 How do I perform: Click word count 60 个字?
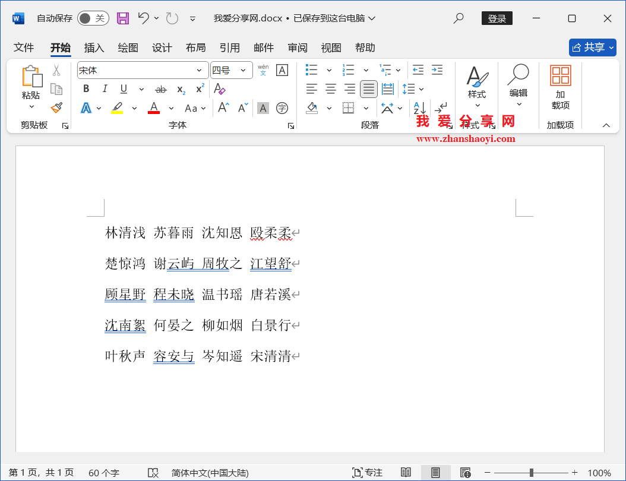(104, 473)
